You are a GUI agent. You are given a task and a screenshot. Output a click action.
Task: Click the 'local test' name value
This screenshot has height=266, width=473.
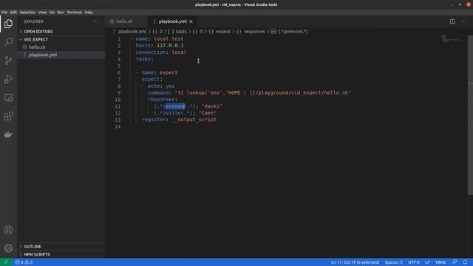pos(169,39)
